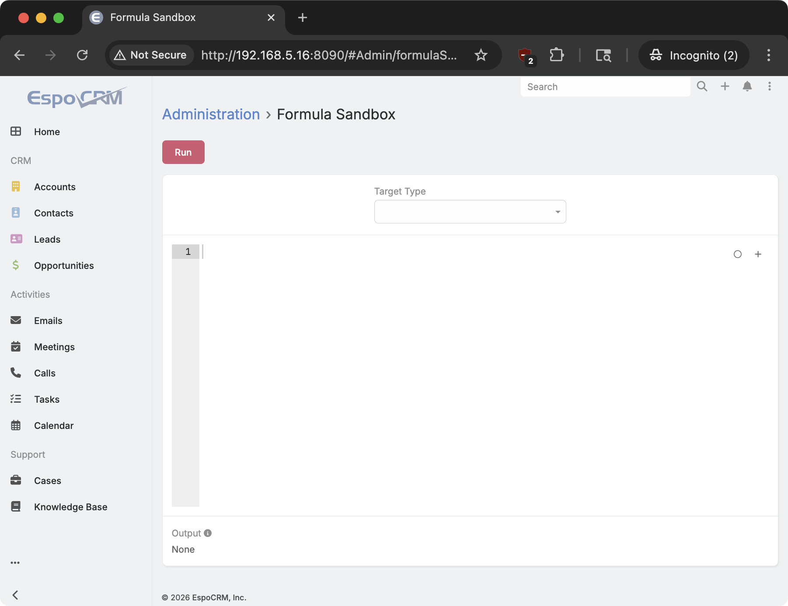Open Accounts via the building icon

point(16,186)
